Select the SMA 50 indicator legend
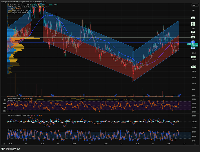This screenshot has height=152, width=200. pos(18,11)
